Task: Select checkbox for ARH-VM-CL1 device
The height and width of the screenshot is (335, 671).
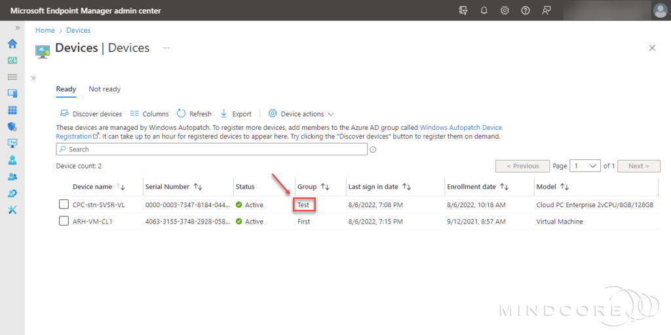Action: [64, 222]
